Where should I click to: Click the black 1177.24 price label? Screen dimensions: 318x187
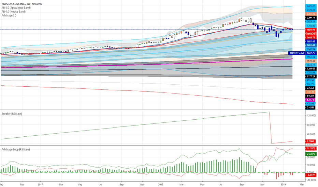[311, 76]
